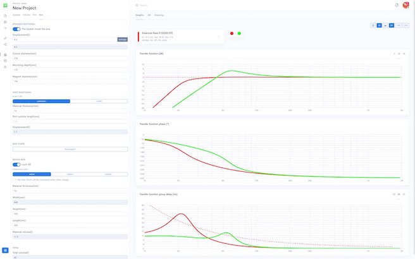Click the Width(mm) field
Viewport: 415px width, 259px height.
coord(70,202)
